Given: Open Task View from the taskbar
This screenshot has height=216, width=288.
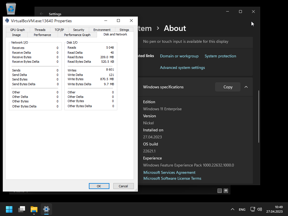Looking at the screenshot, I should pyautogui.click(x=22, y=209).
